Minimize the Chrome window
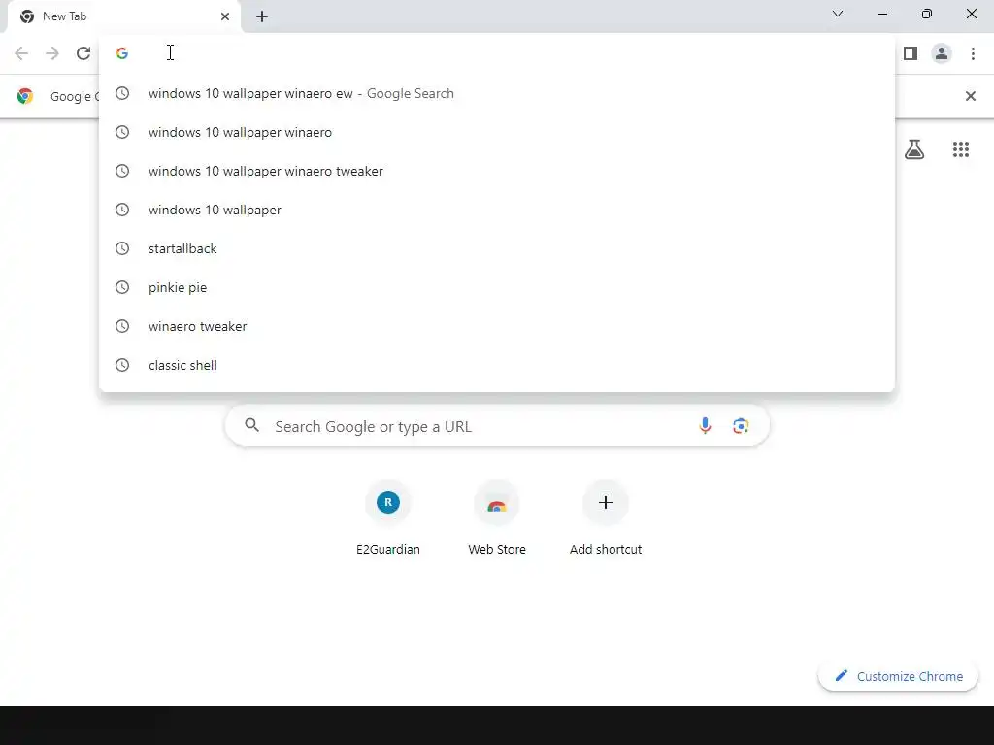994x745 pixels. pyautogui.click(x=881, y=14)
